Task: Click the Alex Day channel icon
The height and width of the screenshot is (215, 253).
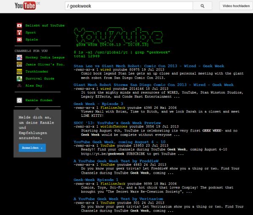Action: [19, 86]
